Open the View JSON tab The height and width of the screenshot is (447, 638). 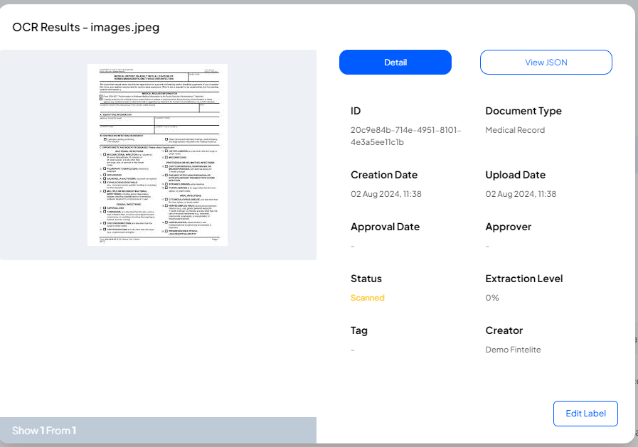coord(546,63)
